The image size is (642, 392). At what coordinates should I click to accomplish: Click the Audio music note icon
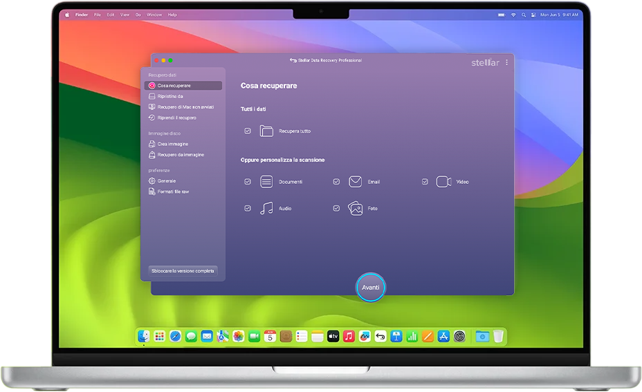pos(266,208)
